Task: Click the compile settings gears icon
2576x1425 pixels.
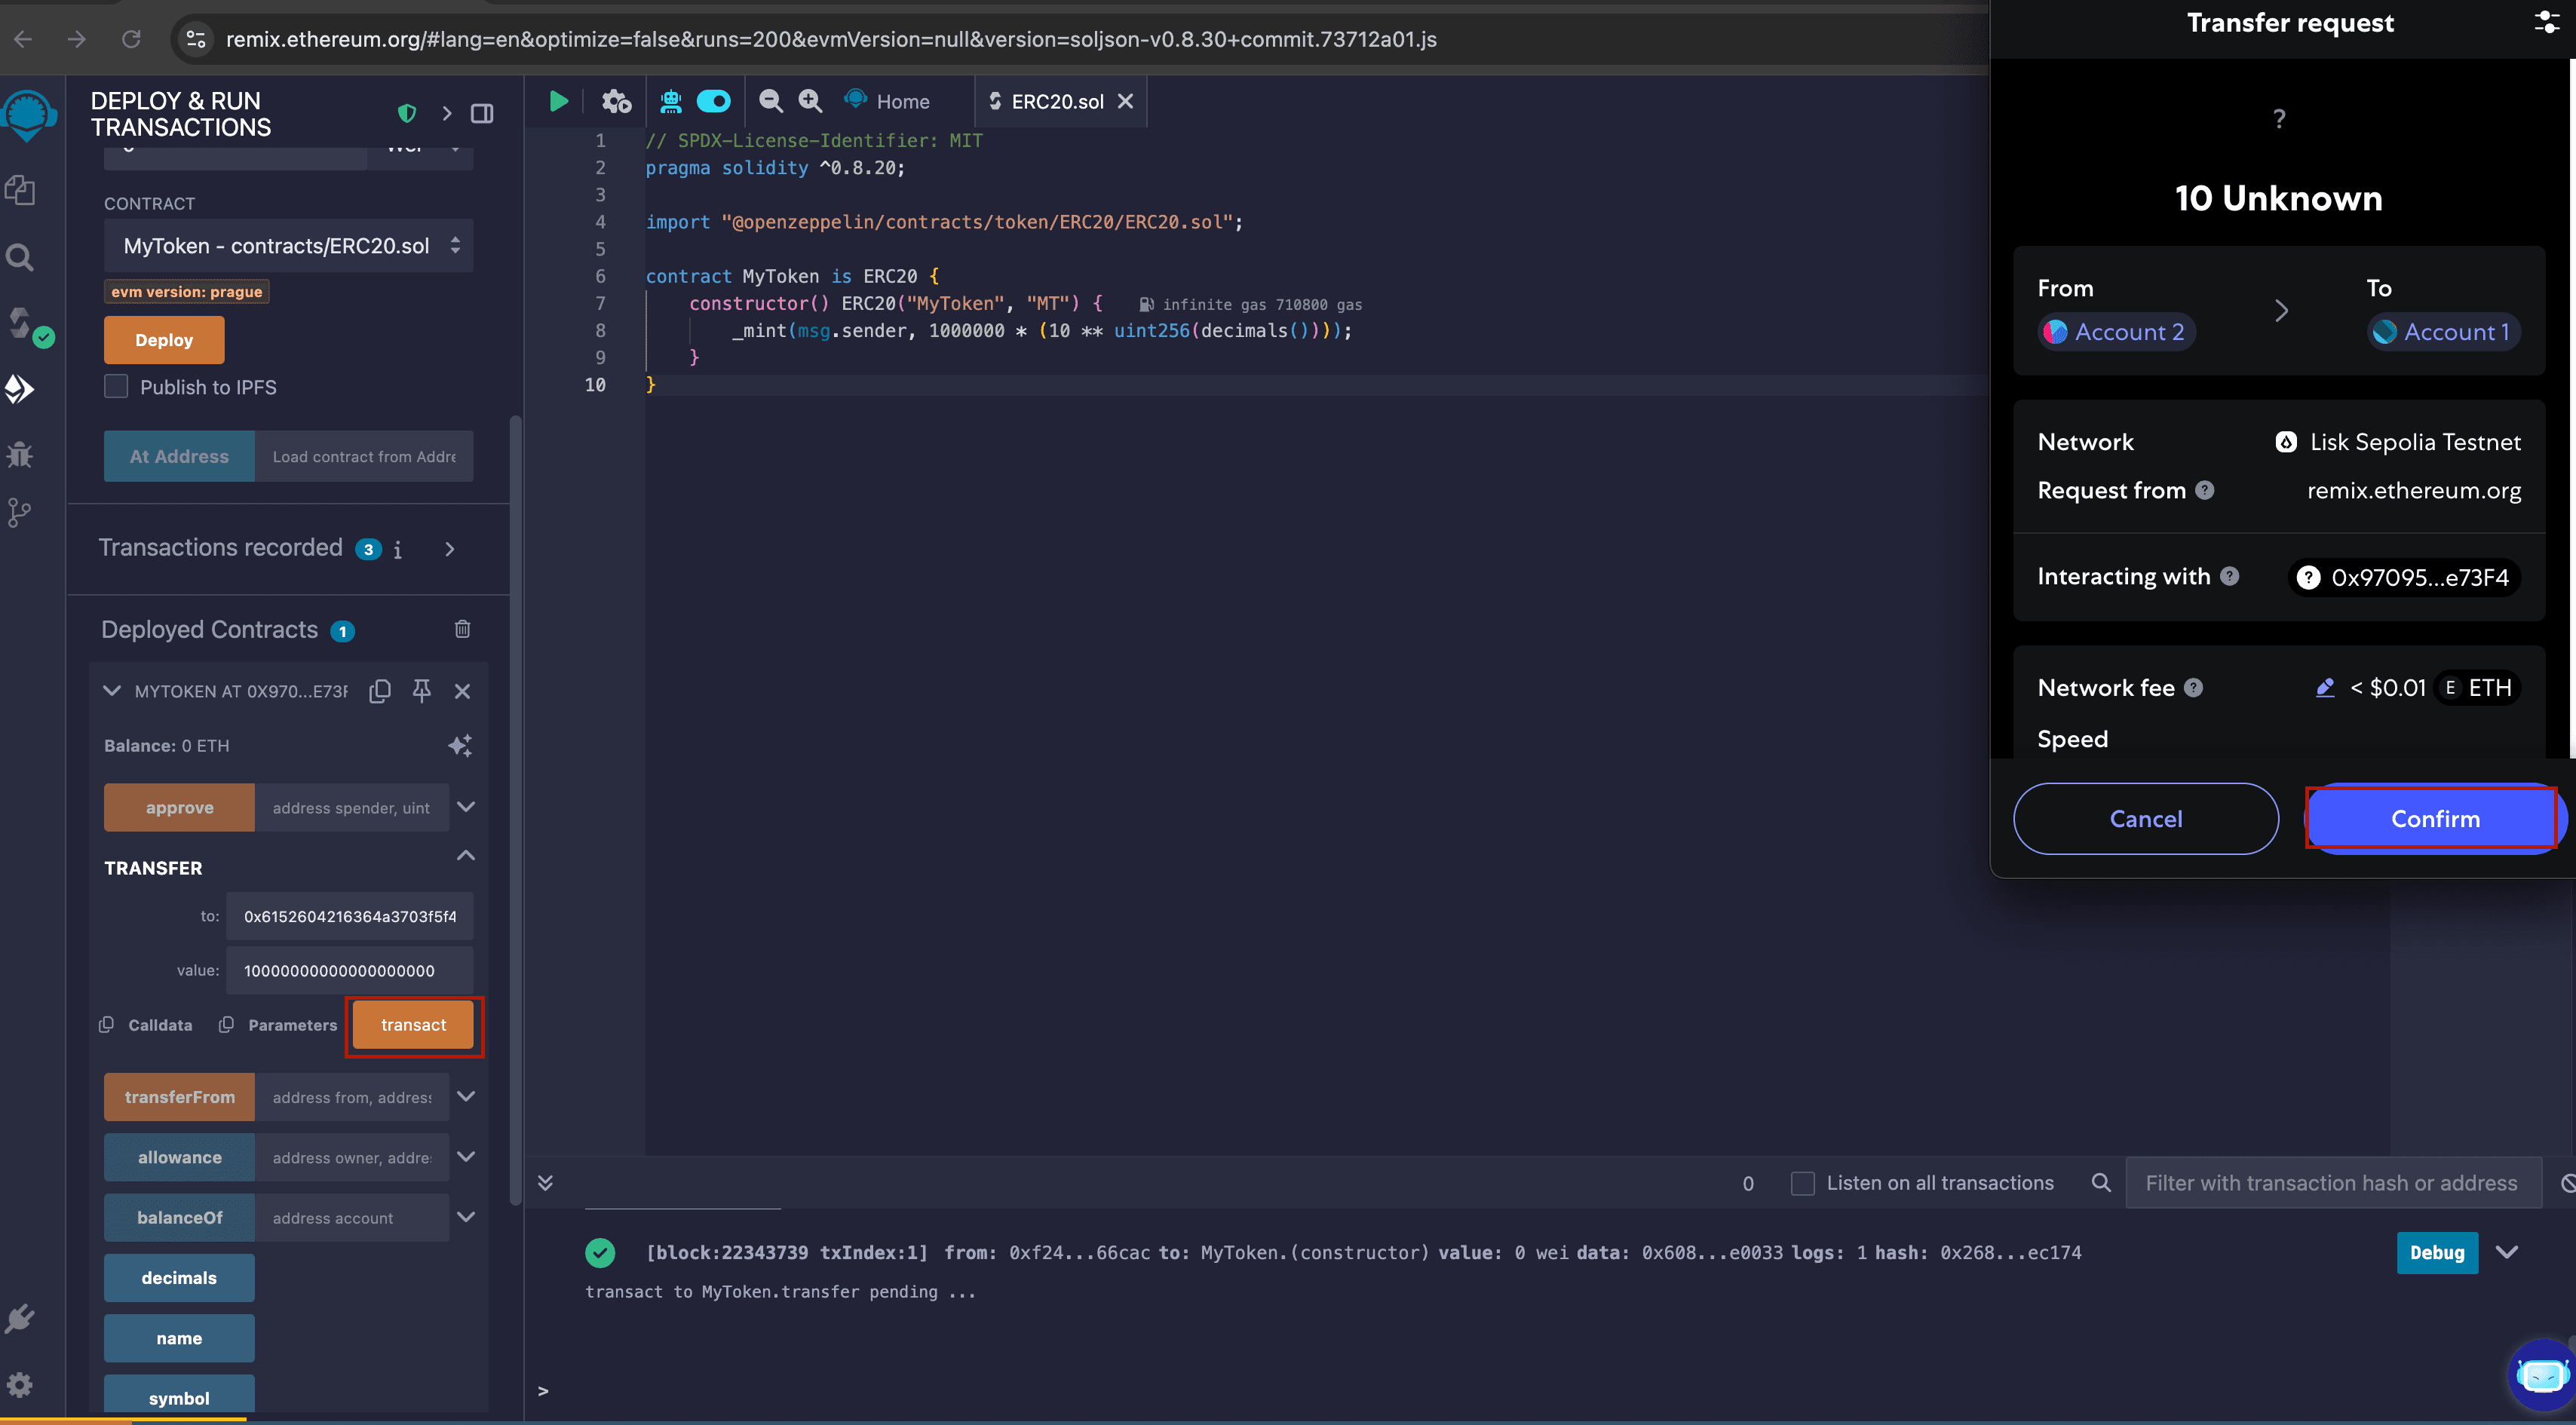Action: [x=616, y=101]
